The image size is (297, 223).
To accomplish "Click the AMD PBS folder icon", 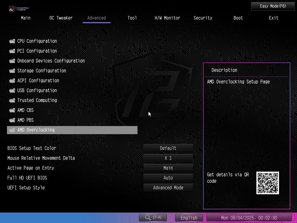I will tap(12, 120).
